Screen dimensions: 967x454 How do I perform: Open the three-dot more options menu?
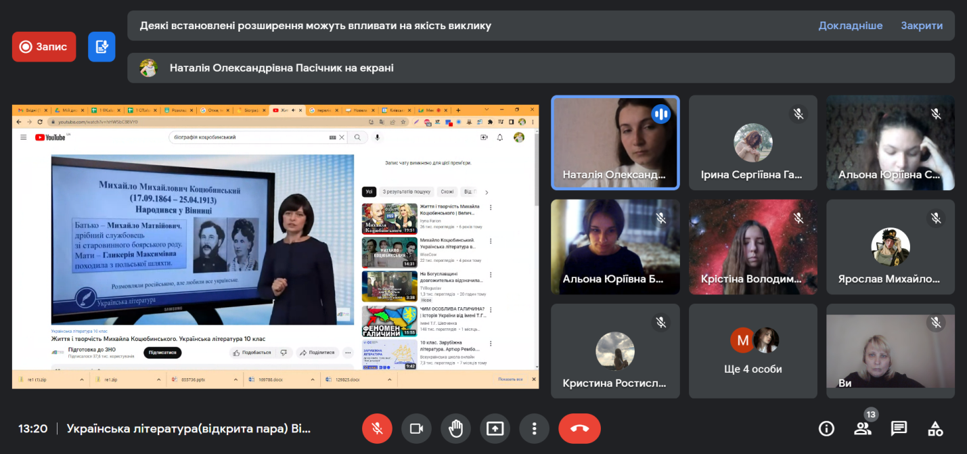click(534, 428)
